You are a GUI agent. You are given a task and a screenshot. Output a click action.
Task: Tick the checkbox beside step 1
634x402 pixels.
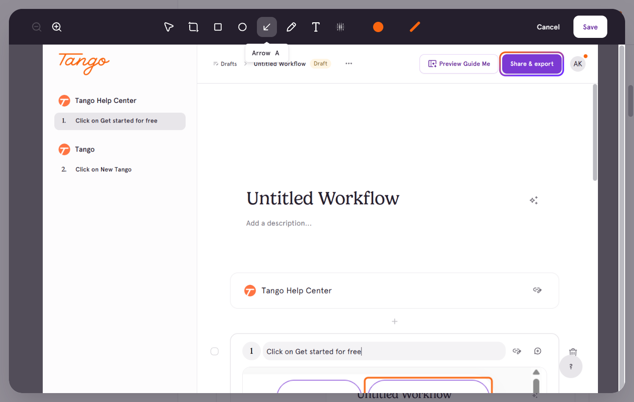tap(215, 351)
